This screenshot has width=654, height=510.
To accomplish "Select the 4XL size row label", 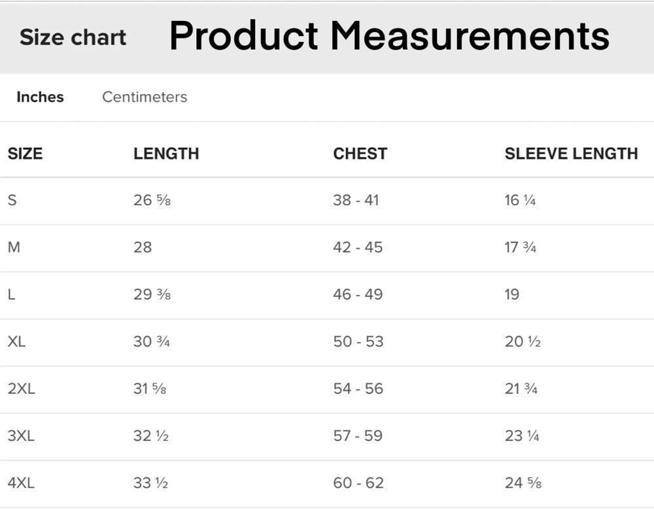I will pyautogui.click(x=21, y=483).
